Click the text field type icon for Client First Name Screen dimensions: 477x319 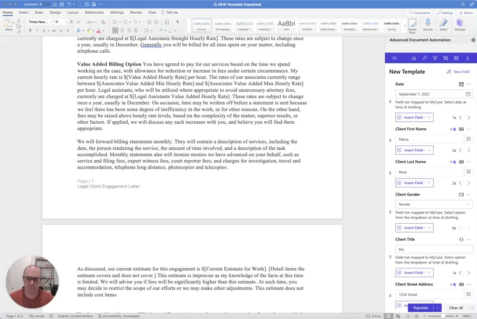[x=461, y=129]
